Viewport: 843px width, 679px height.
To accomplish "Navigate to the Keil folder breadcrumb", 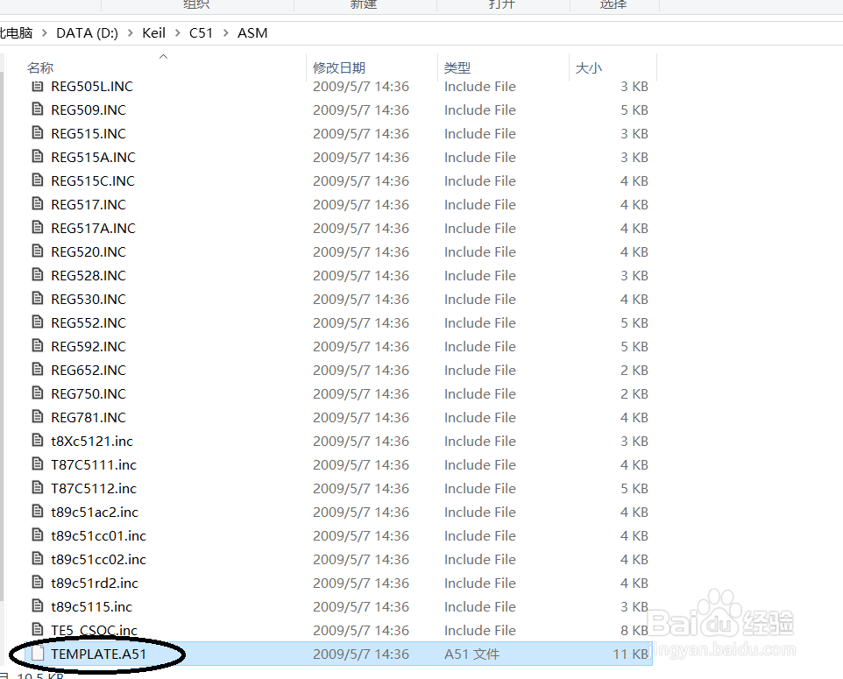I will click(153, 33).
